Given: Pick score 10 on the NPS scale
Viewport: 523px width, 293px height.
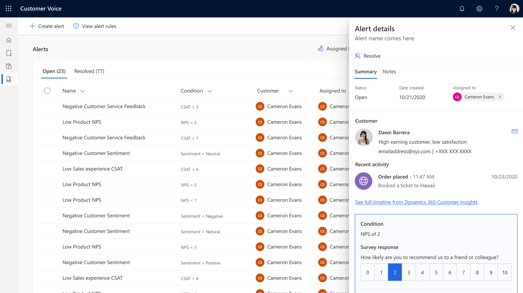Looking at the screenshot, I should (x=504, y=272).
